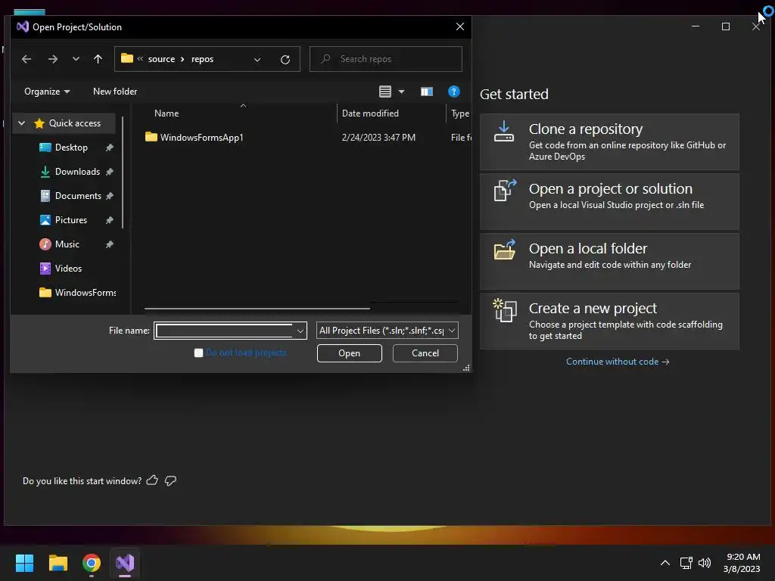Click pin icon next to Downloads

(x=110, y=172)
